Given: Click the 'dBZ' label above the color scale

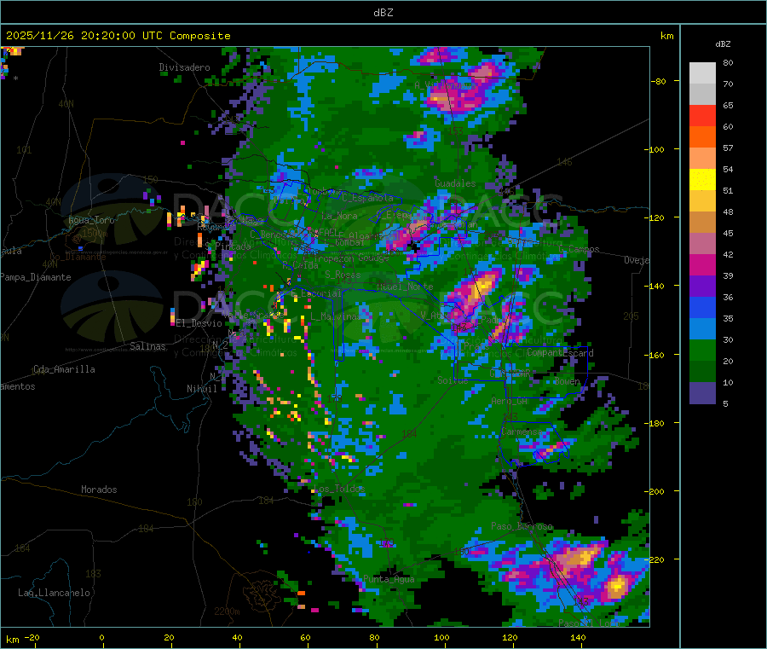Looking at the screenshot, I should [723, 44].
